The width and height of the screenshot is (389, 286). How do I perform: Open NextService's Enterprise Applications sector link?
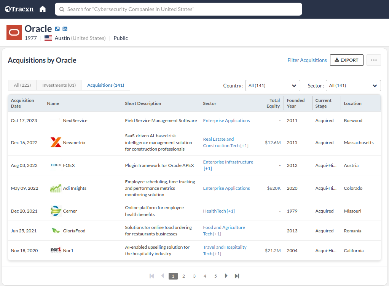click(226, 121)
